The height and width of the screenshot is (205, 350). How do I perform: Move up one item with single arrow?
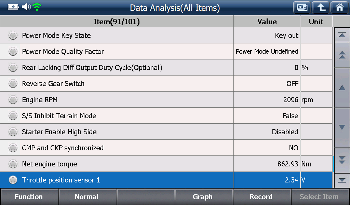point(342,88)
